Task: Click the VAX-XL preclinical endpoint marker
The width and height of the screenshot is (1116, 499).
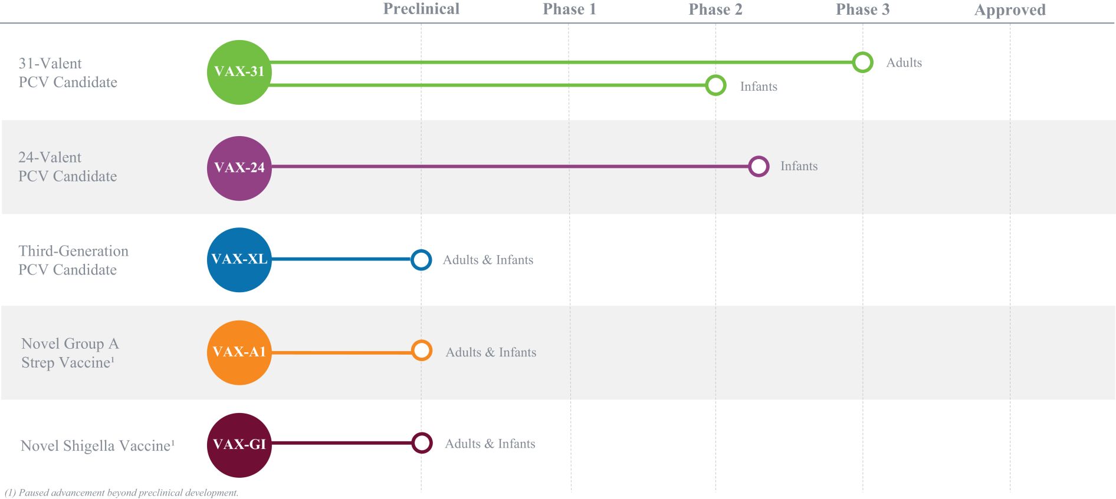Action: (421, 259)
